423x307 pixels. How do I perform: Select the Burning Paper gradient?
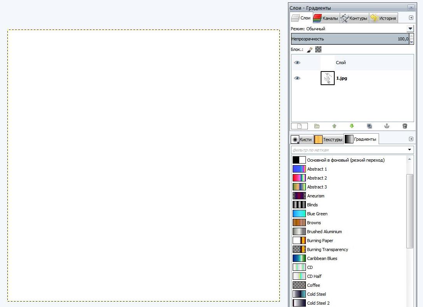[349, 241]
